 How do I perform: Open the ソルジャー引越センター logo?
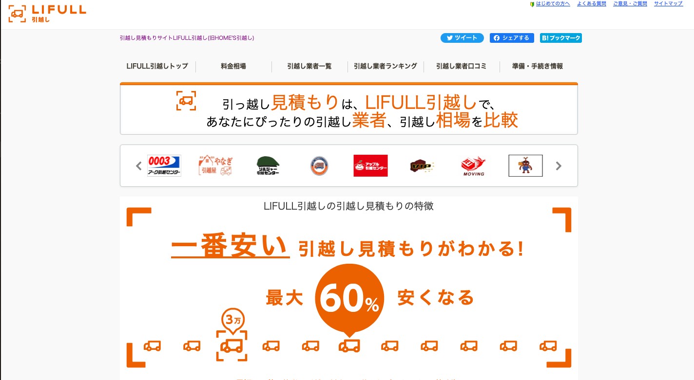(x=268, y=166)
